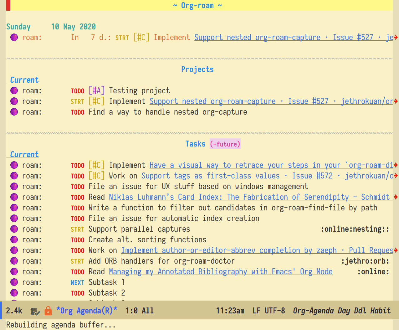The height and width of the screenshot is (330, 399).
Task: Click the :online: tag on Managing Bibliography row
Action: [x=373, y=272]
